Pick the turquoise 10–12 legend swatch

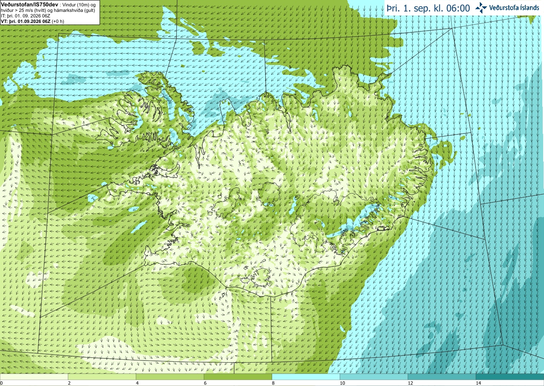pos(374,377)
